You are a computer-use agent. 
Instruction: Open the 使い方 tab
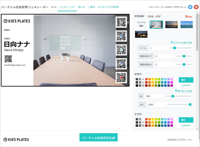tap(82, 7)
